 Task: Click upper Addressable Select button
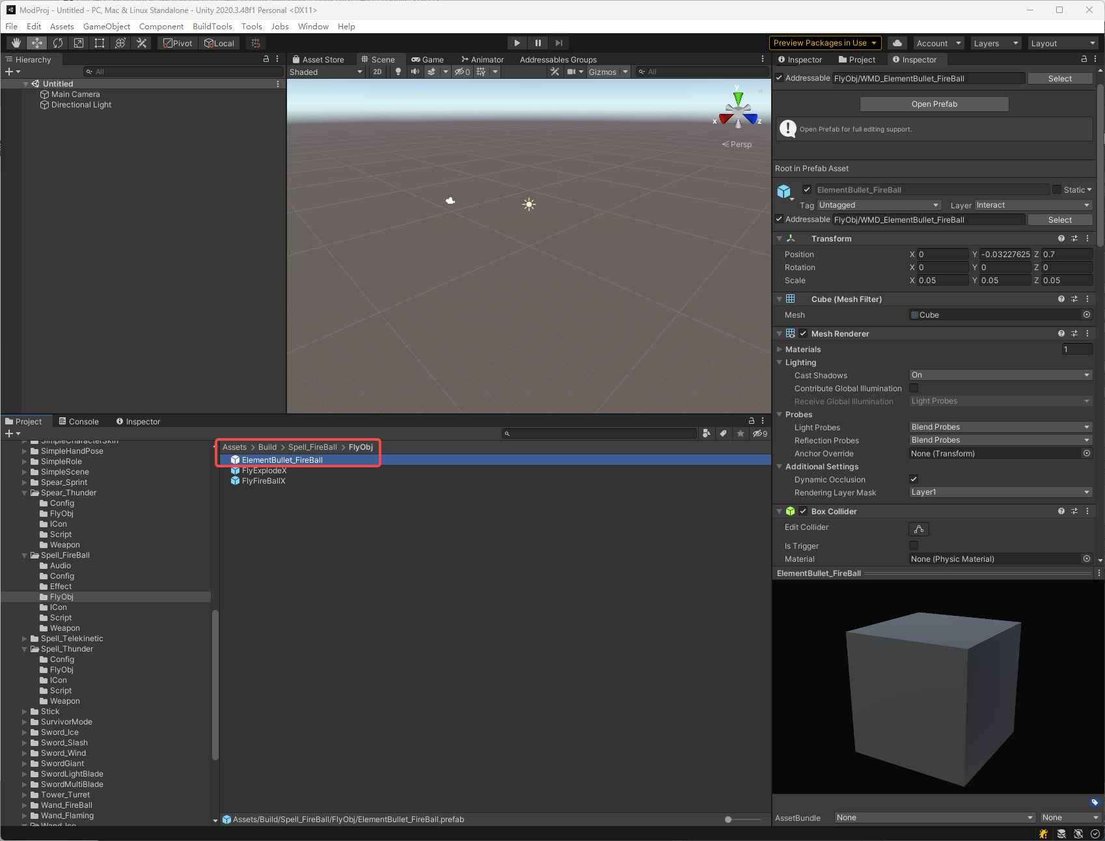point(1060,79)
